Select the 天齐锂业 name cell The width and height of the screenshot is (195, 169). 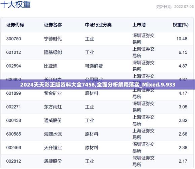[53, 148]
